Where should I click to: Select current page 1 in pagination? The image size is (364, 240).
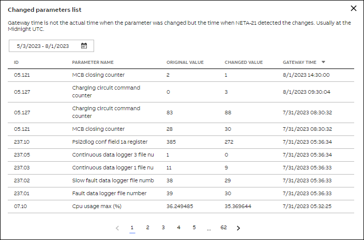point(132,227)
